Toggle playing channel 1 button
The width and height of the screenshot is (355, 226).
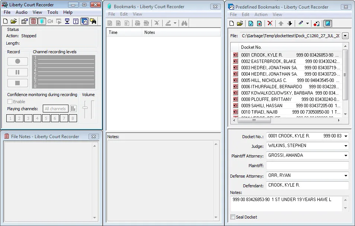[10, 118]
